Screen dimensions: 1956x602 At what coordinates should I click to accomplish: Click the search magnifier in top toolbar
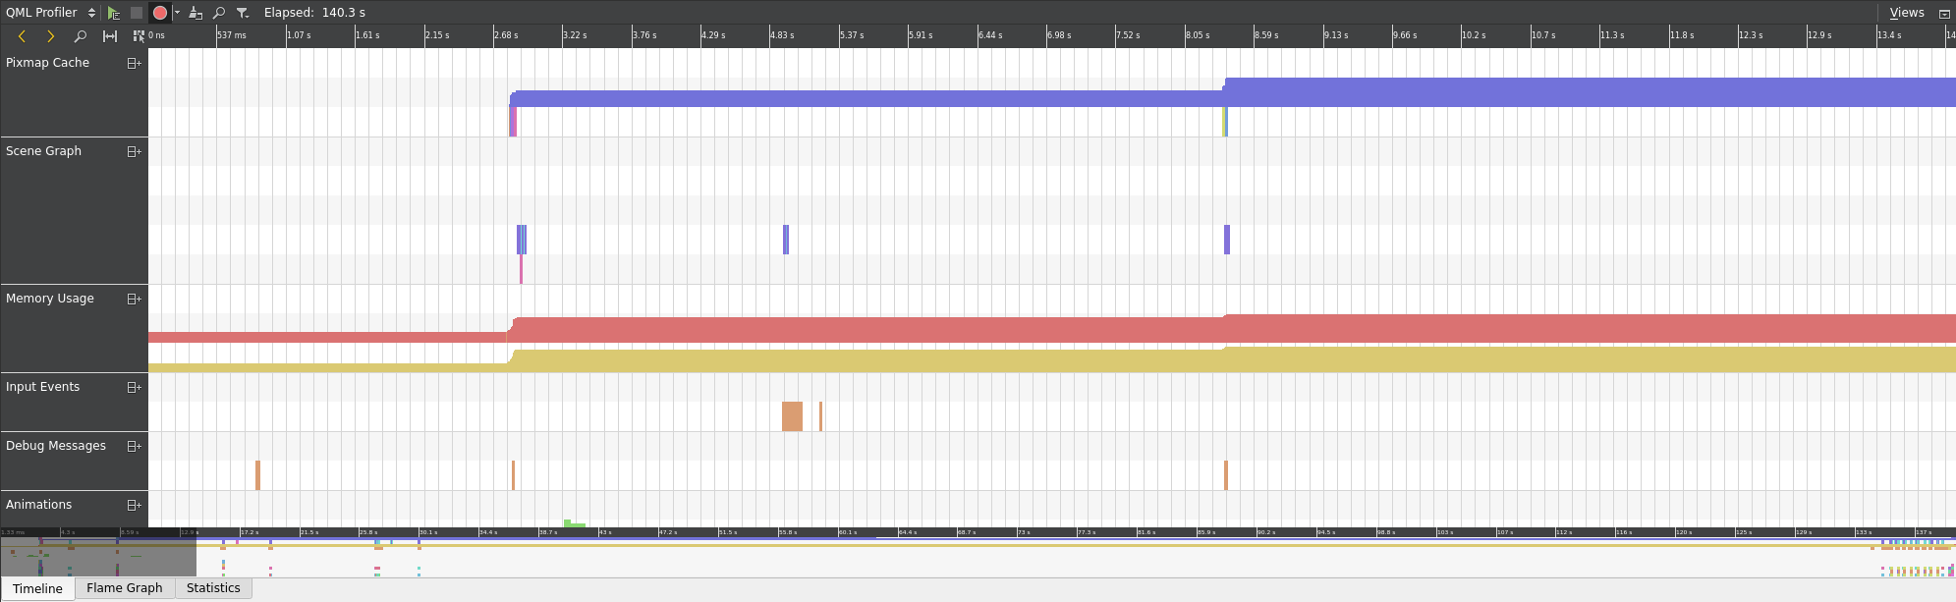[x=219, y=13]
